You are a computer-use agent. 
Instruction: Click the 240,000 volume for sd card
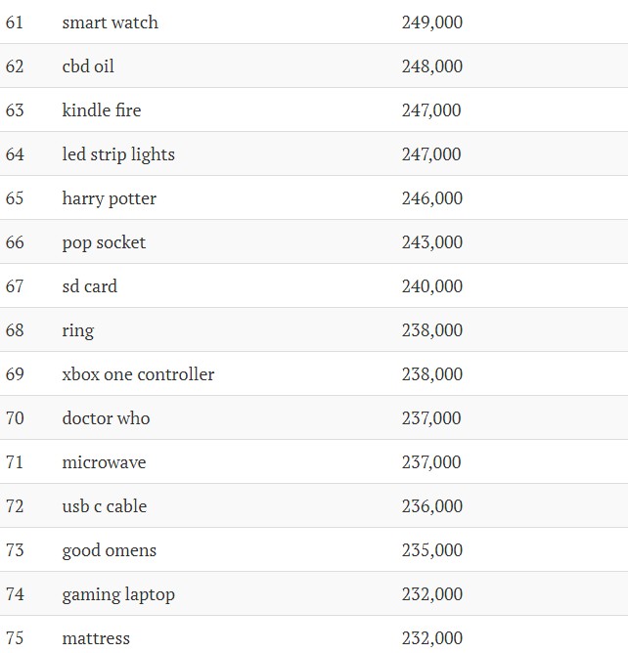[x=432, y=286]
